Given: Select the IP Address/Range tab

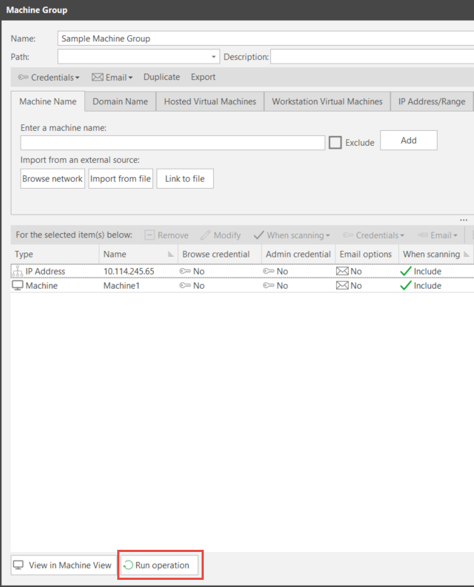Looking at the screenshot, I should tap(431, 102).
